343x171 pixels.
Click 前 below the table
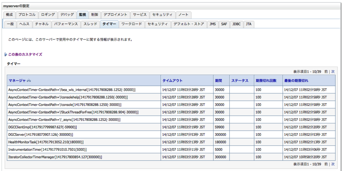pyautogui.click(x=326, y=164)
